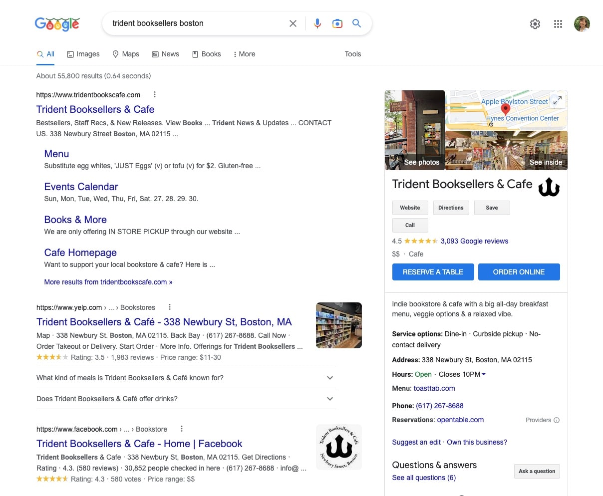Screen dimensions: 603x496
Task: Click the Google logo
Action: coord(57,23)
